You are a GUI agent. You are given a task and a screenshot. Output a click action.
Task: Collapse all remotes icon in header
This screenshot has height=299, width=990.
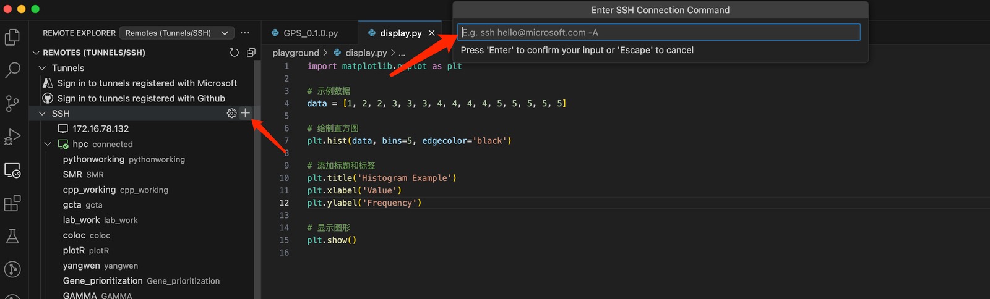coord(251,53)
